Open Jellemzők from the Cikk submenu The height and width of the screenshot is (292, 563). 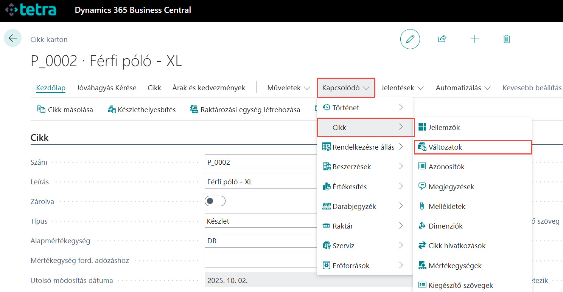[444, 127]
